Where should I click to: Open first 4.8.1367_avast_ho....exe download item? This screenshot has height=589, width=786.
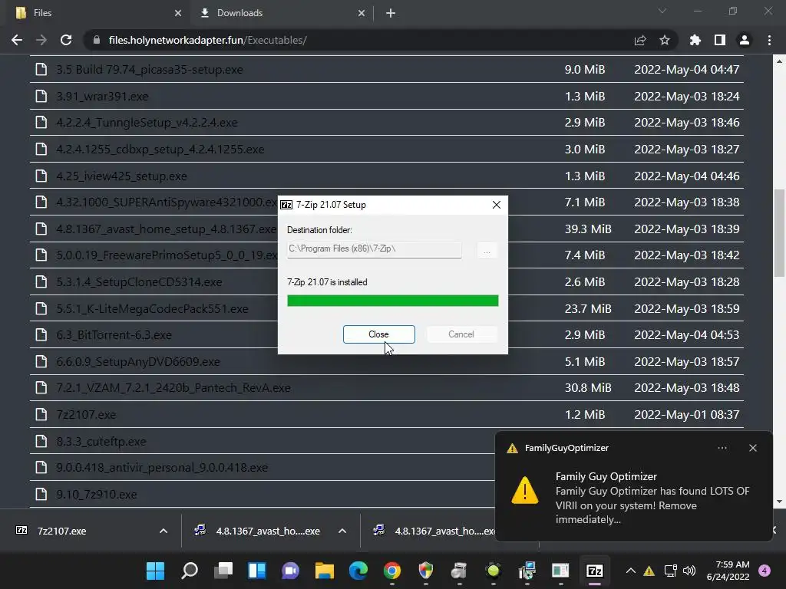pyautogui.click(x=268, y=531)
